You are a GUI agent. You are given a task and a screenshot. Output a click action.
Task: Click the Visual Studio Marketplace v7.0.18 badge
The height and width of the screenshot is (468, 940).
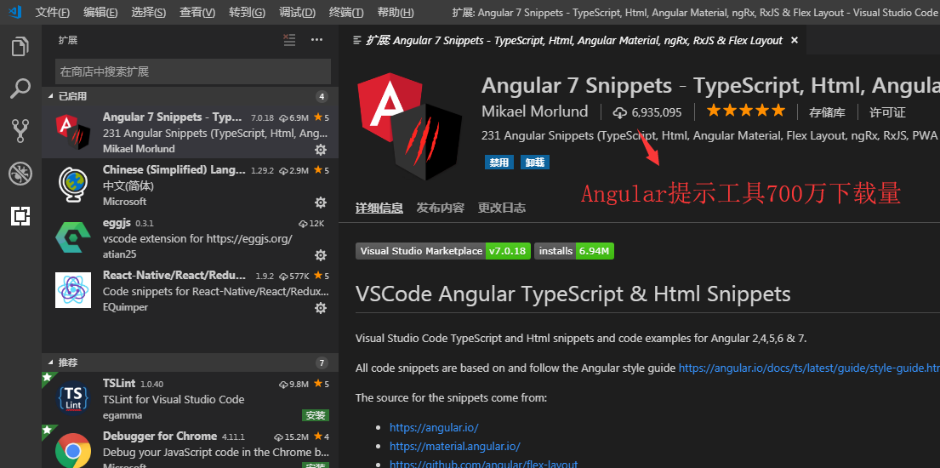pyautogui.click(x=443, y=251)
